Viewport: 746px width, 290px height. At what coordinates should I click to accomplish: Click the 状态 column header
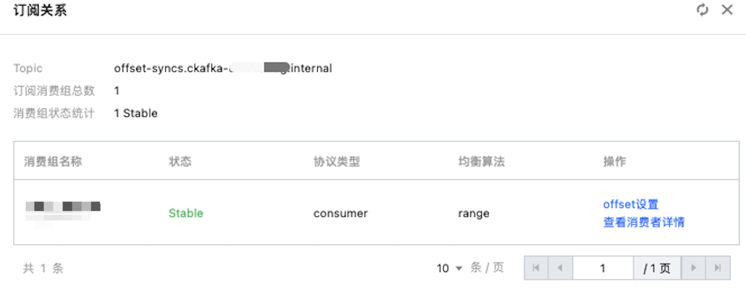tap(180, 161)
